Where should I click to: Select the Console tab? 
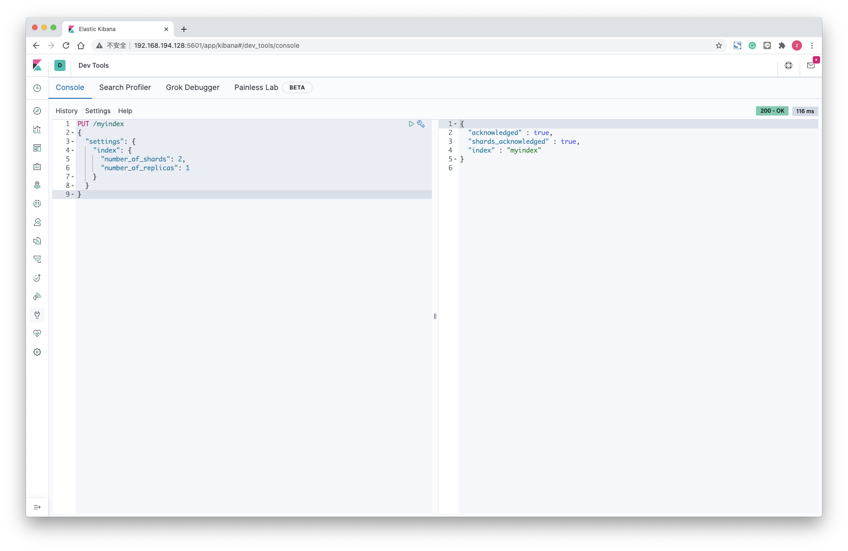[70, 88]
